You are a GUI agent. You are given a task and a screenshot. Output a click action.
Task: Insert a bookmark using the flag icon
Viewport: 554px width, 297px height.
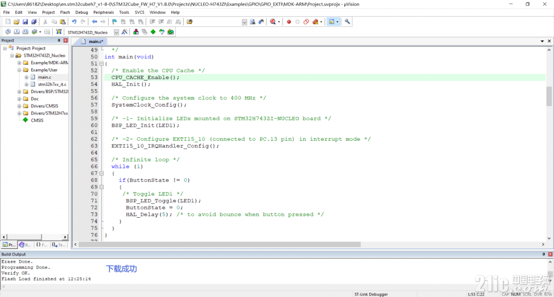coord(114,22)
